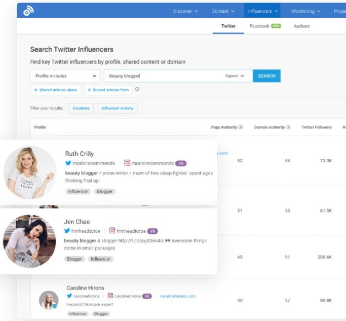
Task: Click the Jen Chae name
Action: 77,222
